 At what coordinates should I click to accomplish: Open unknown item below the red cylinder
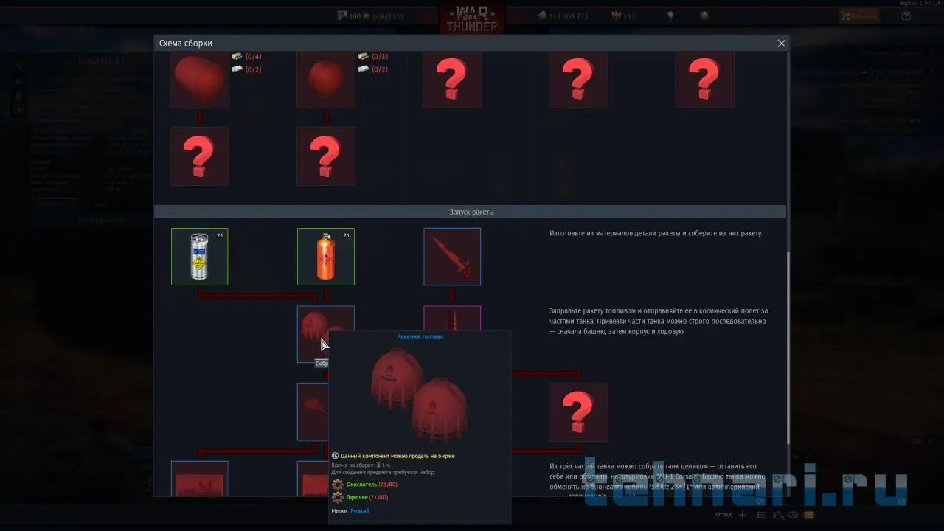(199, 156)
